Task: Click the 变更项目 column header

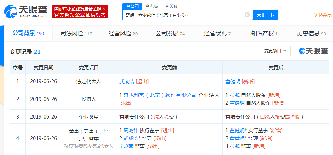Action: (88, 68)
